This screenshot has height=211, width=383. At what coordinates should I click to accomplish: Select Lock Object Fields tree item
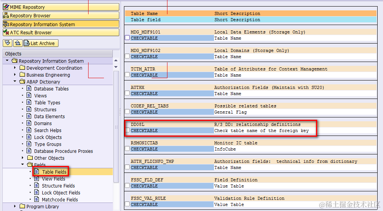(61, 193)
